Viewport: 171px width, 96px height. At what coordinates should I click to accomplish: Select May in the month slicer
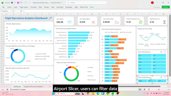tap(145, 62)
